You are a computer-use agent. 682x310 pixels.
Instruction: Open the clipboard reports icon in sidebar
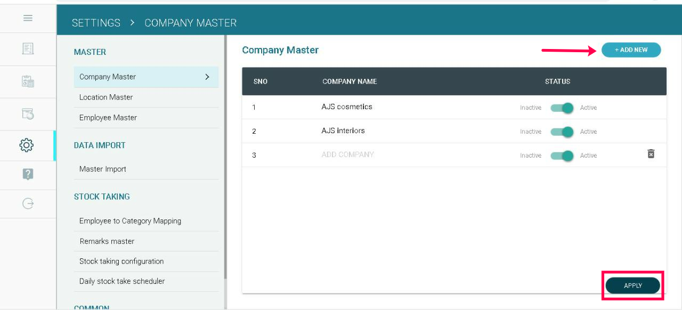(x=28, y=81)
